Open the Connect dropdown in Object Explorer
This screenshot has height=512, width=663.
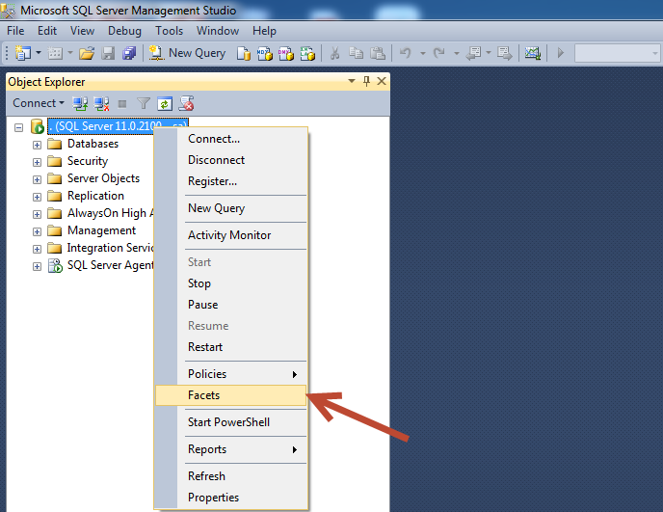coord(38,103)
